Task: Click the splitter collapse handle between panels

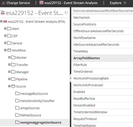Action: (x=70, y=78)
